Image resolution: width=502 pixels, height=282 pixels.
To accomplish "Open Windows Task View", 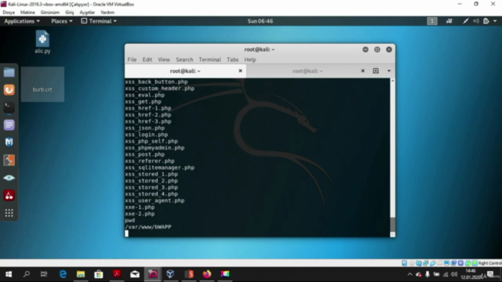I will (x=44, y=274).
